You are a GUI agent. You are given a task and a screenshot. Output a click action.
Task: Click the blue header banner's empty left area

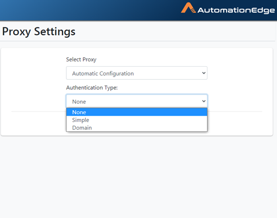71,10
